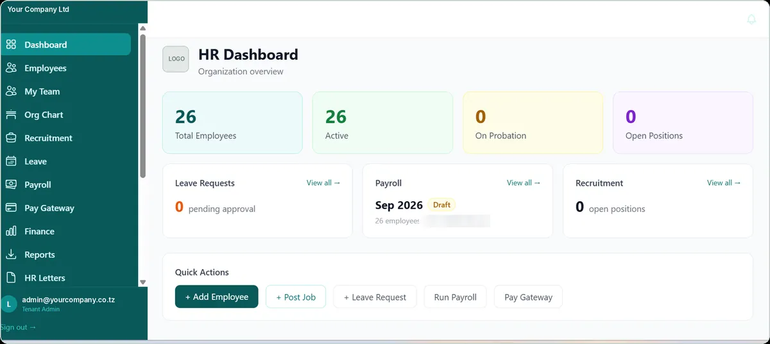Click the sidebar scrollbar thumb
This screenshot has width=770, height=344.
coord(143,106)
